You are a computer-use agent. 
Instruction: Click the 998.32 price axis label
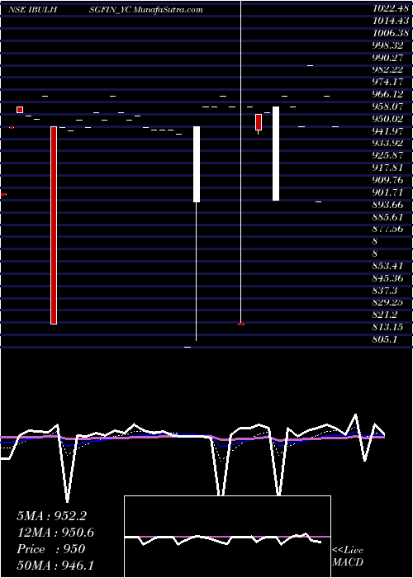click(x=387, y=45)
